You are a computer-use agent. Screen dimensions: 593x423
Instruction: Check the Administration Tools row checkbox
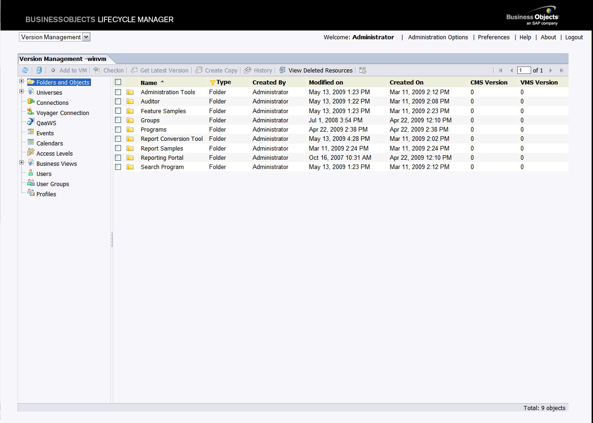point(118,92)
